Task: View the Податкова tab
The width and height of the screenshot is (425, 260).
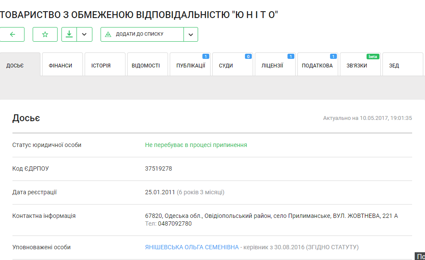Action: tap(318, 65)
